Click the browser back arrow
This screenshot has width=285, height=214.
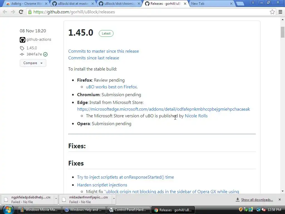click(x=5, y=12)
